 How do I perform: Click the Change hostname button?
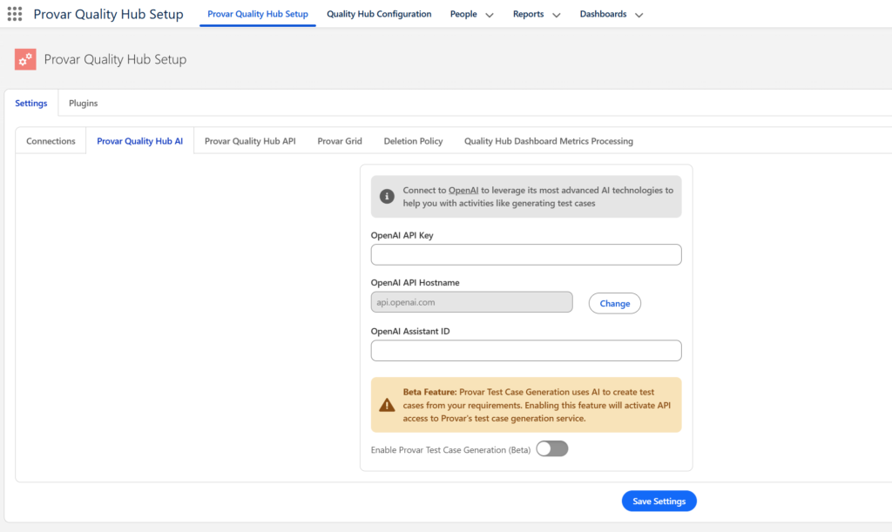click(615, 303)
